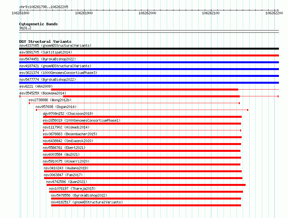Click the nsv4187421 (gnomADStructuralVariants) label

click(55, 66)
